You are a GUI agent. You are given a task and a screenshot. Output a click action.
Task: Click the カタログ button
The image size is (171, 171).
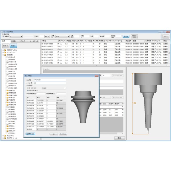pyautogui.click(x=13, y=46)
